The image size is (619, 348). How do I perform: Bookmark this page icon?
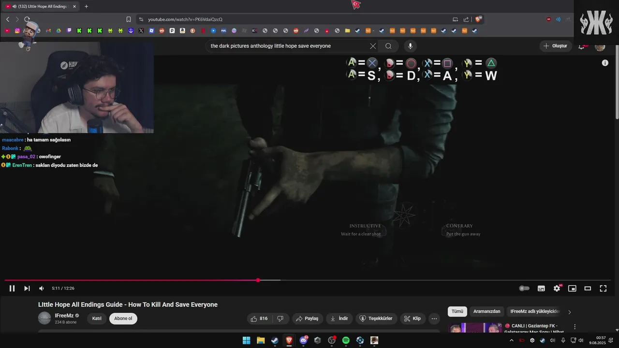pos(129,19)
